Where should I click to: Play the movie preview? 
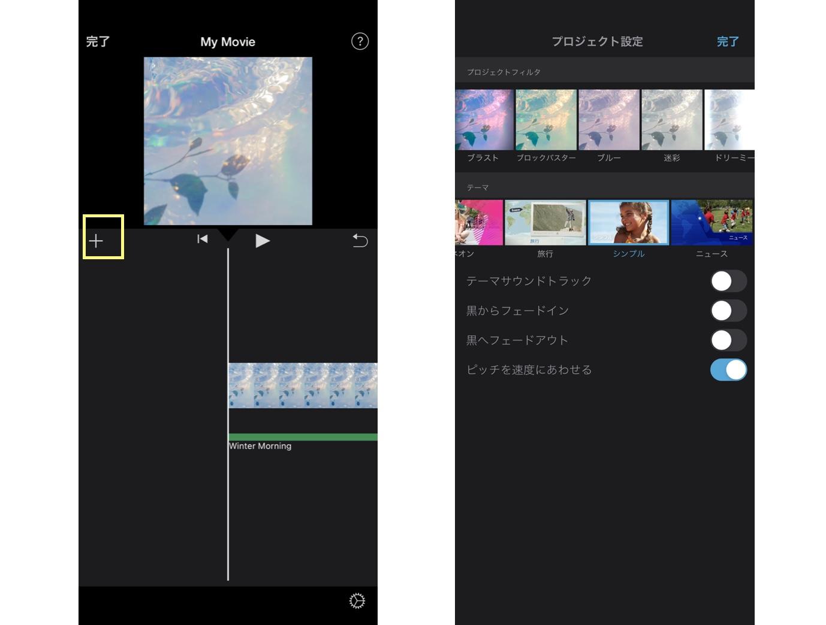click(263, 241)
